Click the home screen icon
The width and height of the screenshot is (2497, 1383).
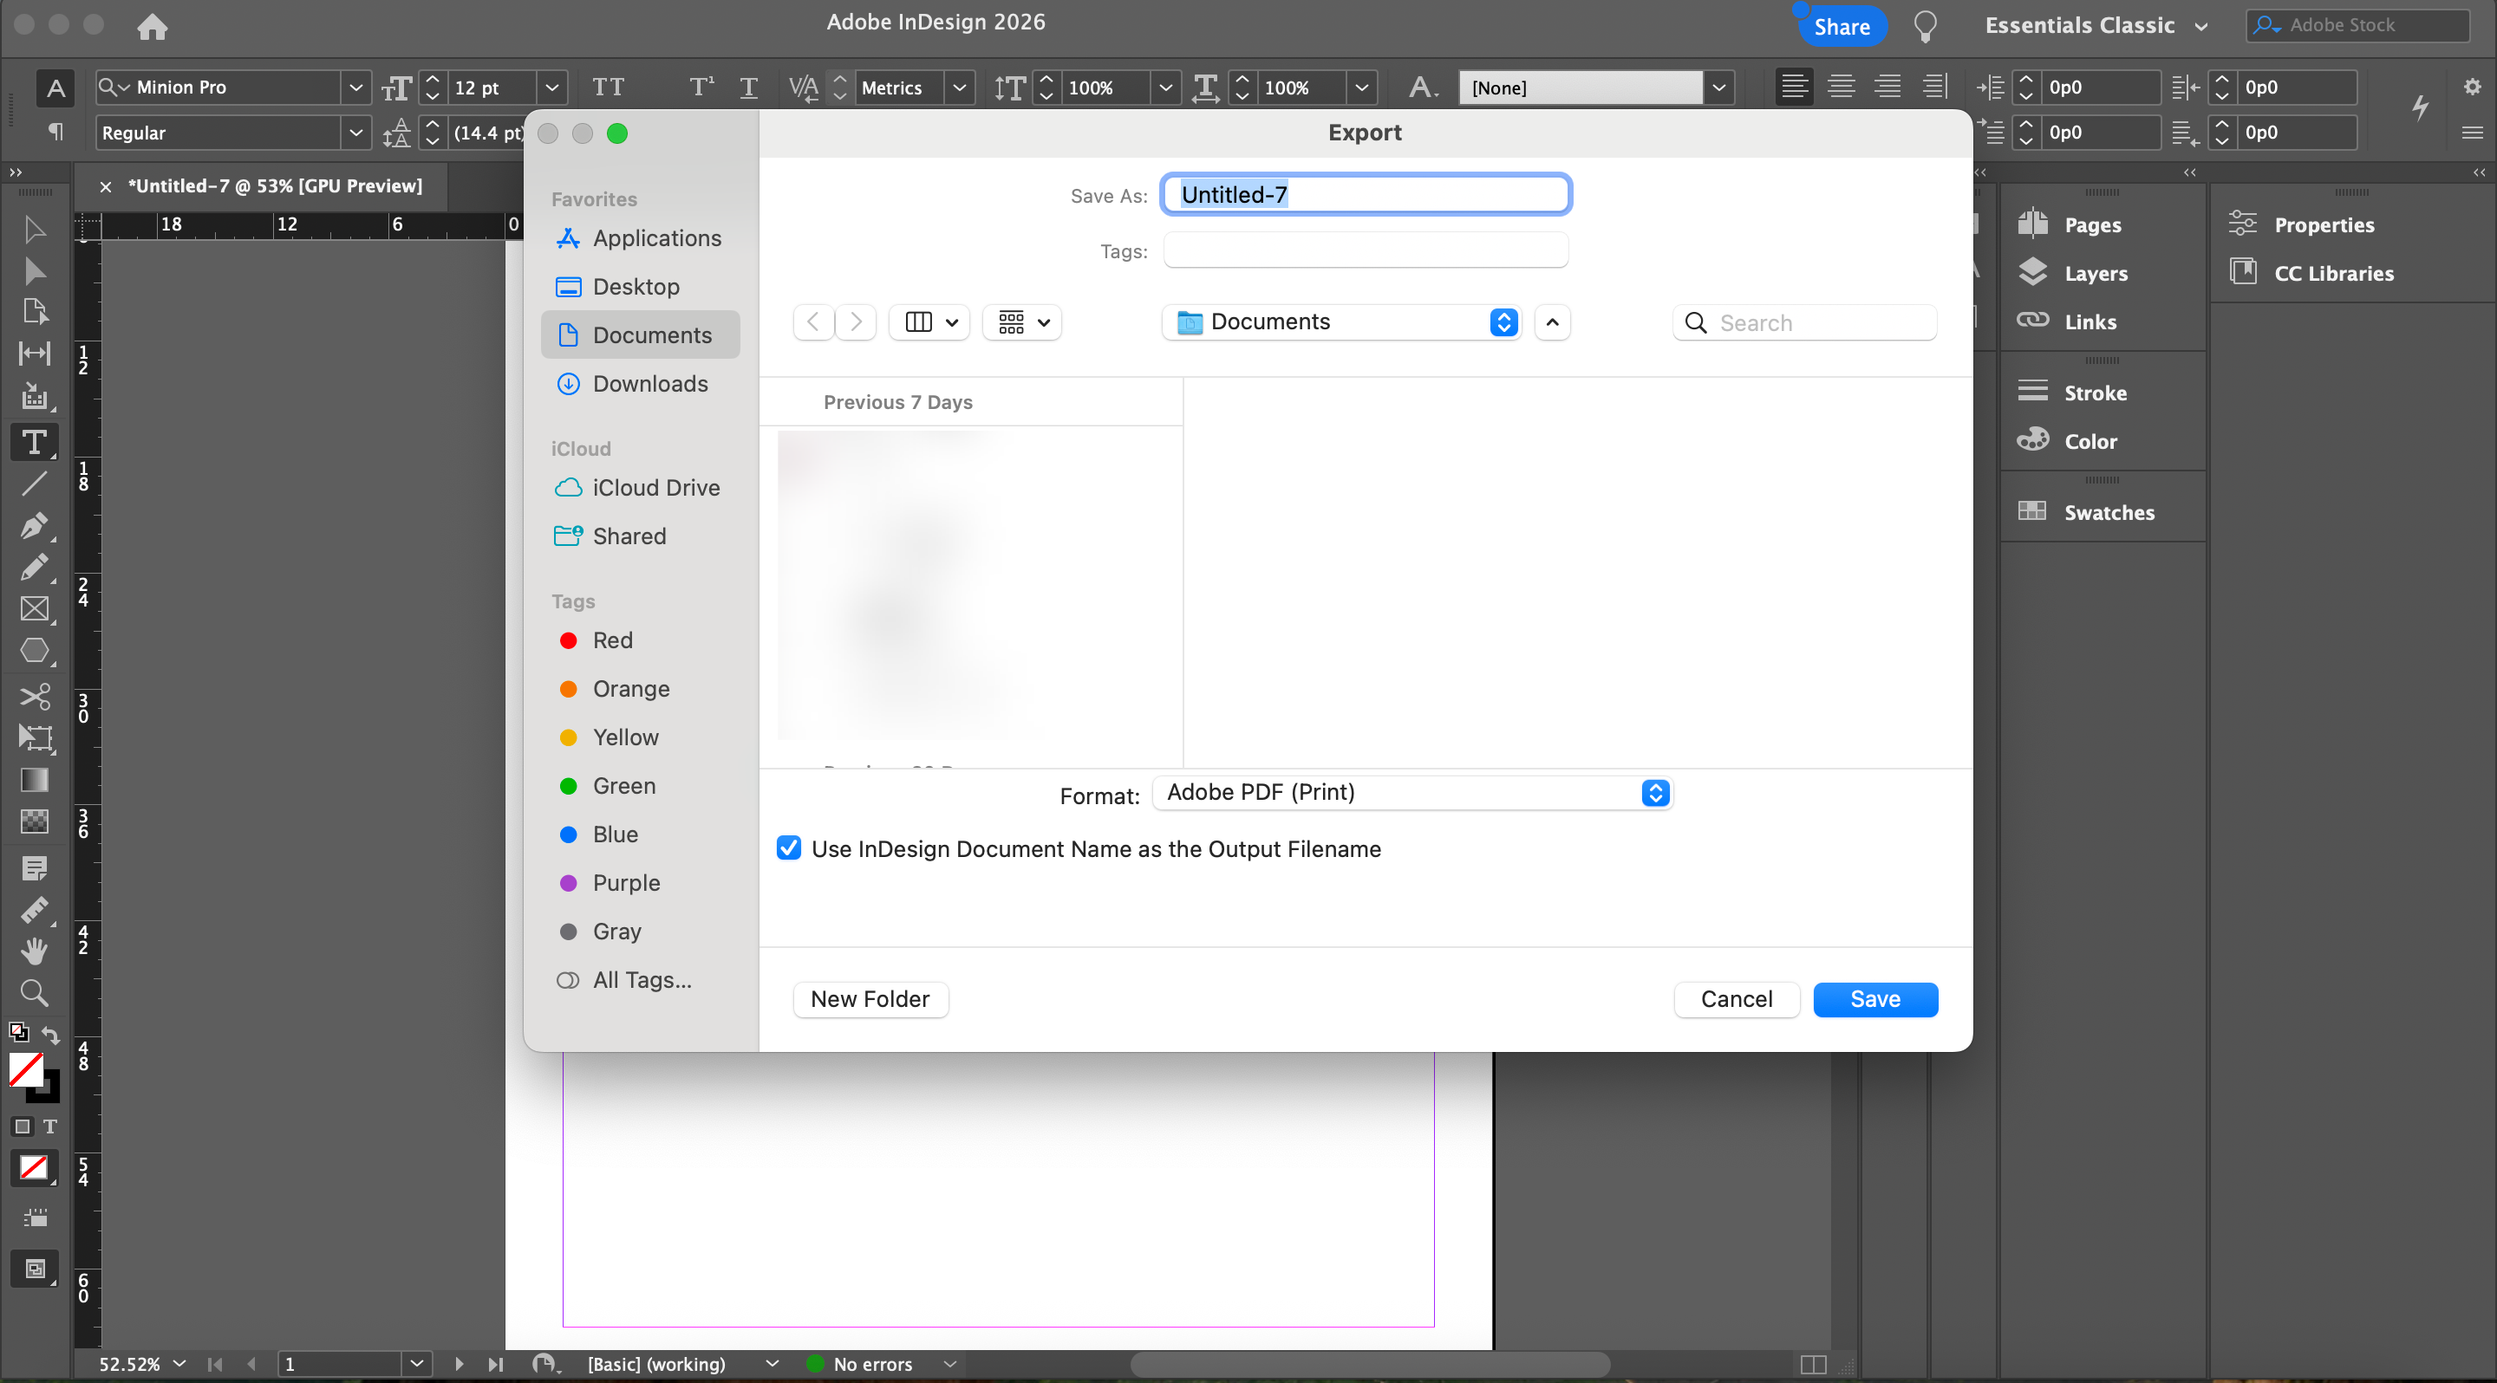click(153, 26)
